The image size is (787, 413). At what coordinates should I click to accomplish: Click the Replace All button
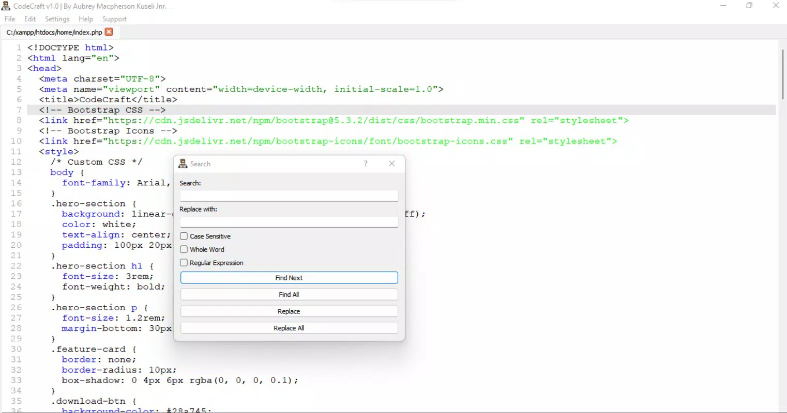(289, 328)
